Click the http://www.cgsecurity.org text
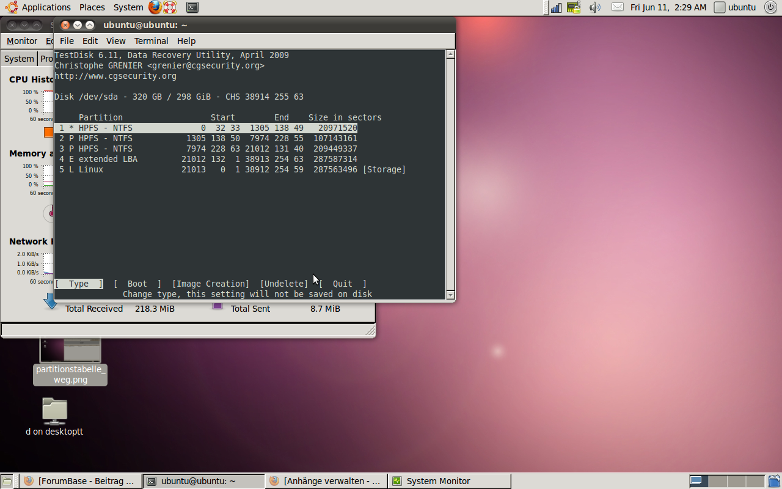The image size is (782, 489). (115, 76)
